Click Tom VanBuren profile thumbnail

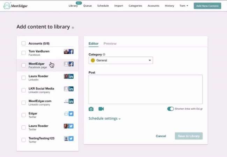coord(66,52)
